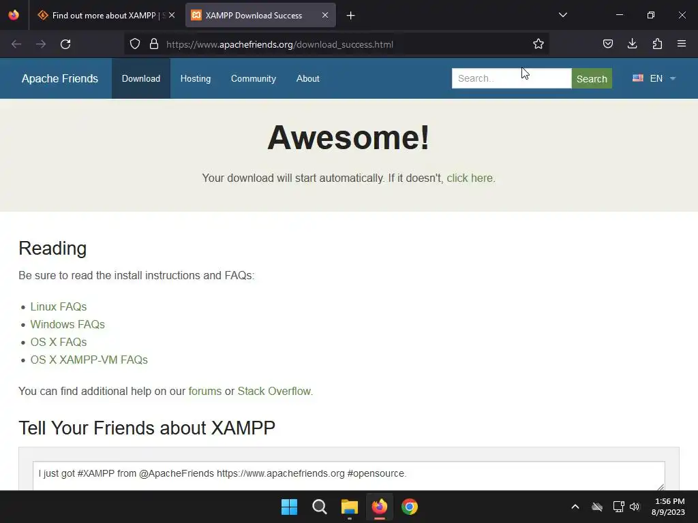Open the Windows Start menu
698x523 pixels.
289,507
